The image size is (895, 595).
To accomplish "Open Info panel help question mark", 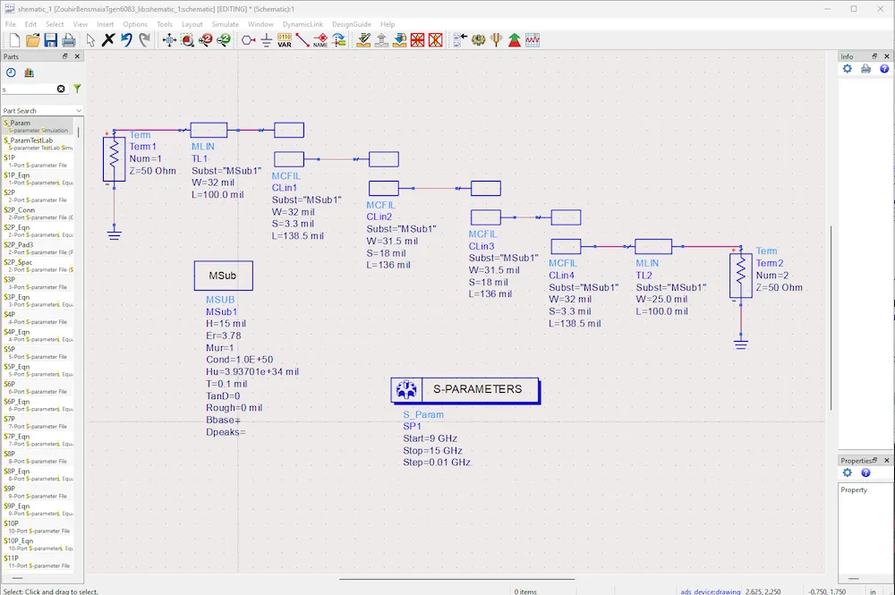I will pos(884,69).
